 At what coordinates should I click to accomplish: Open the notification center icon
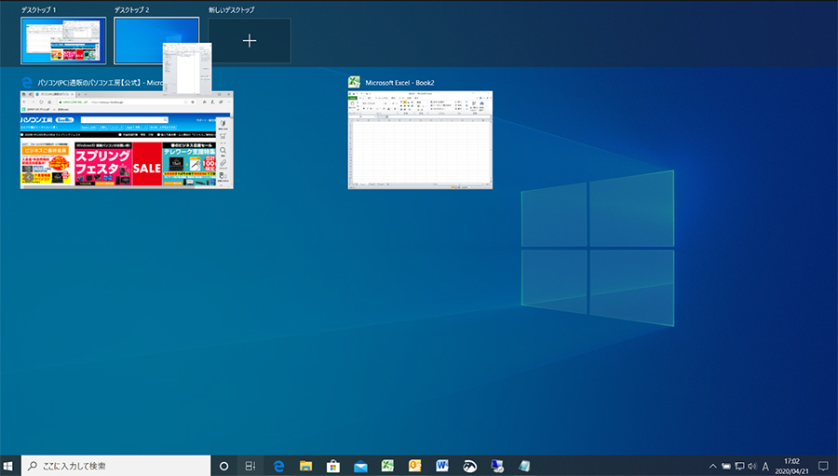coord(823,466)
